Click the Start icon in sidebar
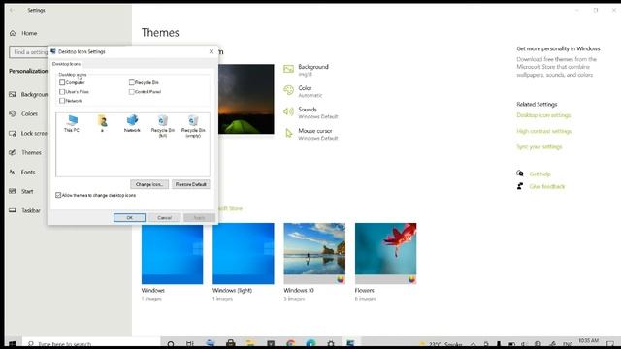 [x=13, y=192]
